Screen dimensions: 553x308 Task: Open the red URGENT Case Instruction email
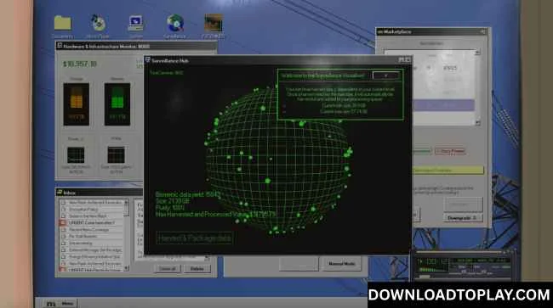[x=91, y=222]
